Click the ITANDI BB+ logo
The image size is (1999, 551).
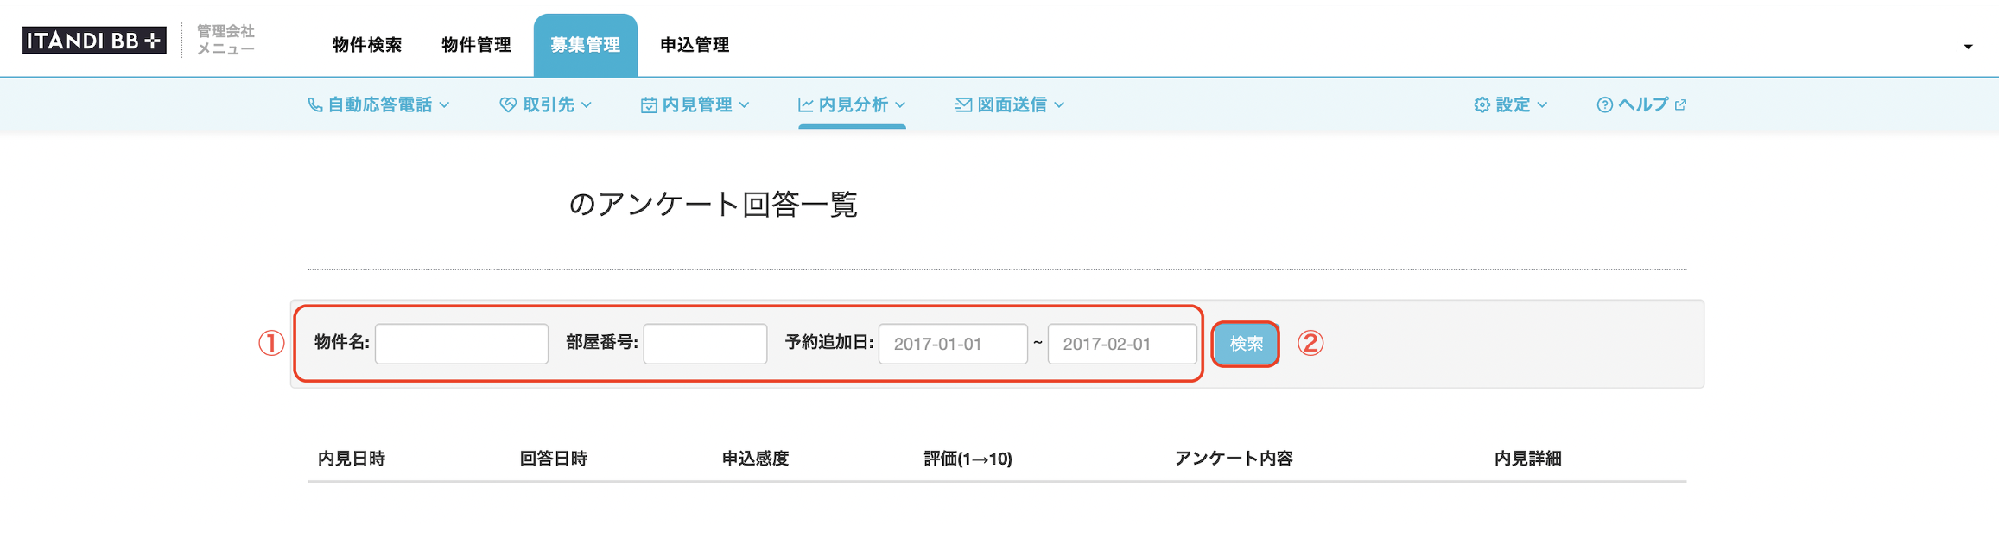[x=93, y=40]
